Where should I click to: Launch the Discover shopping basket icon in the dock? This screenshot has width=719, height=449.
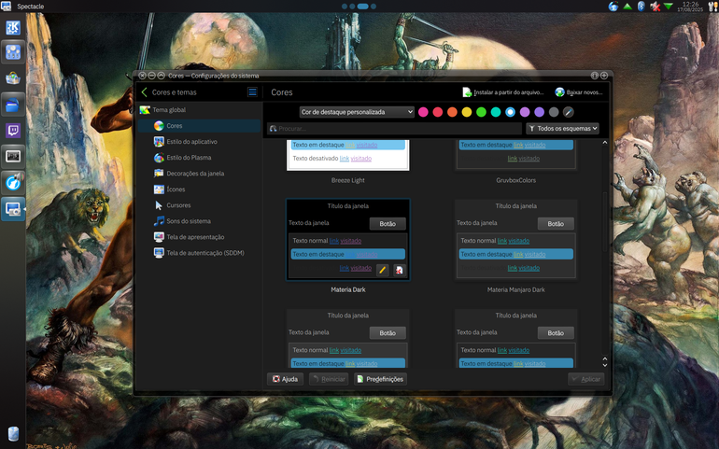[13, 78]
